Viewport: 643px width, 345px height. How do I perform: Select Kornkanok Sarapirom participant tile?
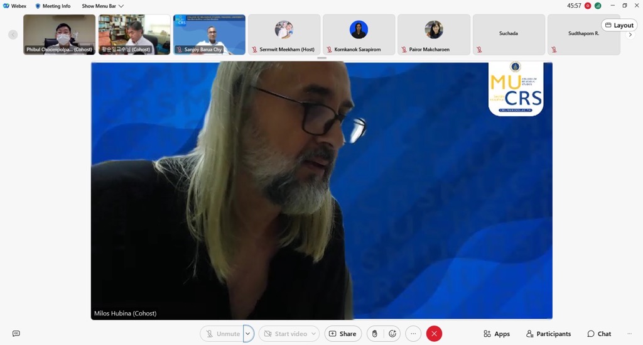359,35
